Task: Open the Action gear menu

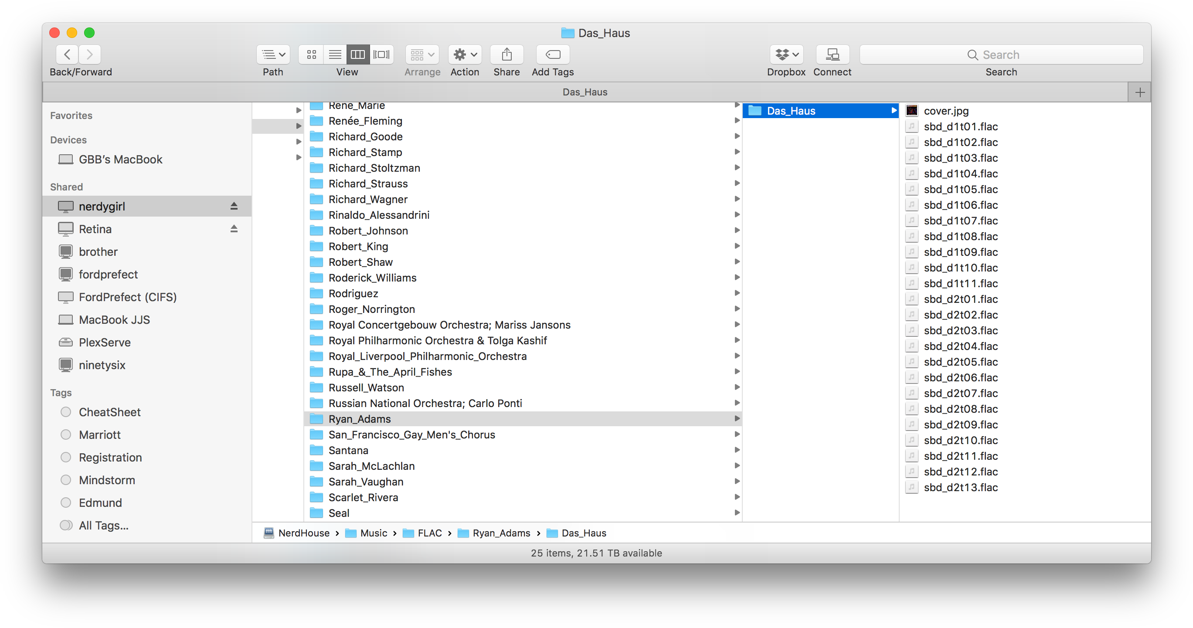Action: click(x=465, y=54)
